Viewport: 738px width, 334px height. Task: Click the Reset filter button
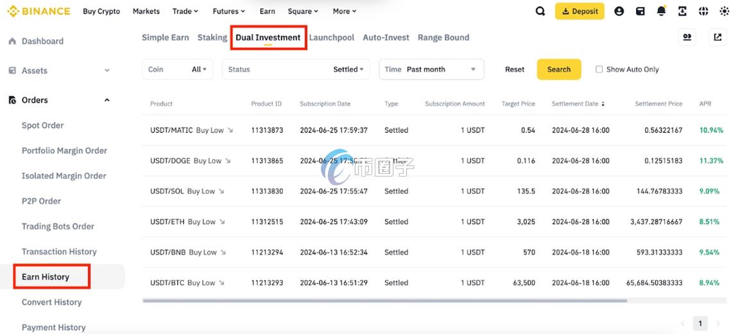515,69
